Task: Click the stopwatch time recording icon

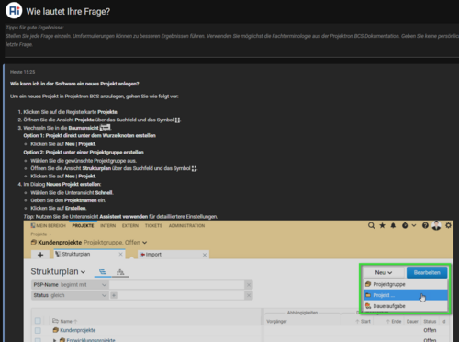Action: 405,226
